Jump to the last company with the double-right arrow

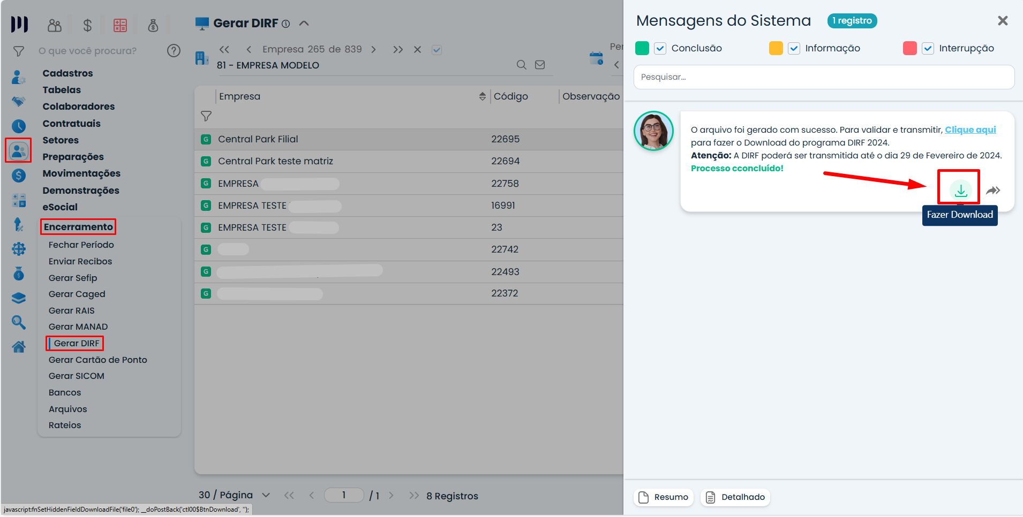pyautogui.click(x=397, y=49)
